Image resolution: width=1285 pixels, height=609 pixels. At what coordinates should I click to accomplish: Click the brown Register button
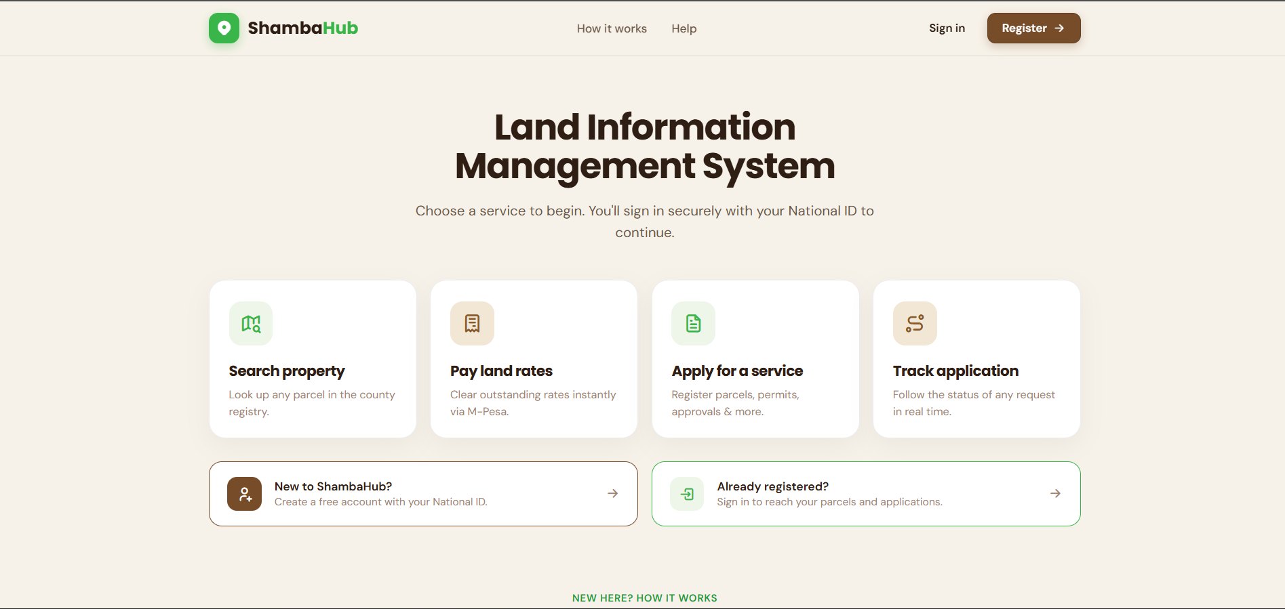point(1033,28)
